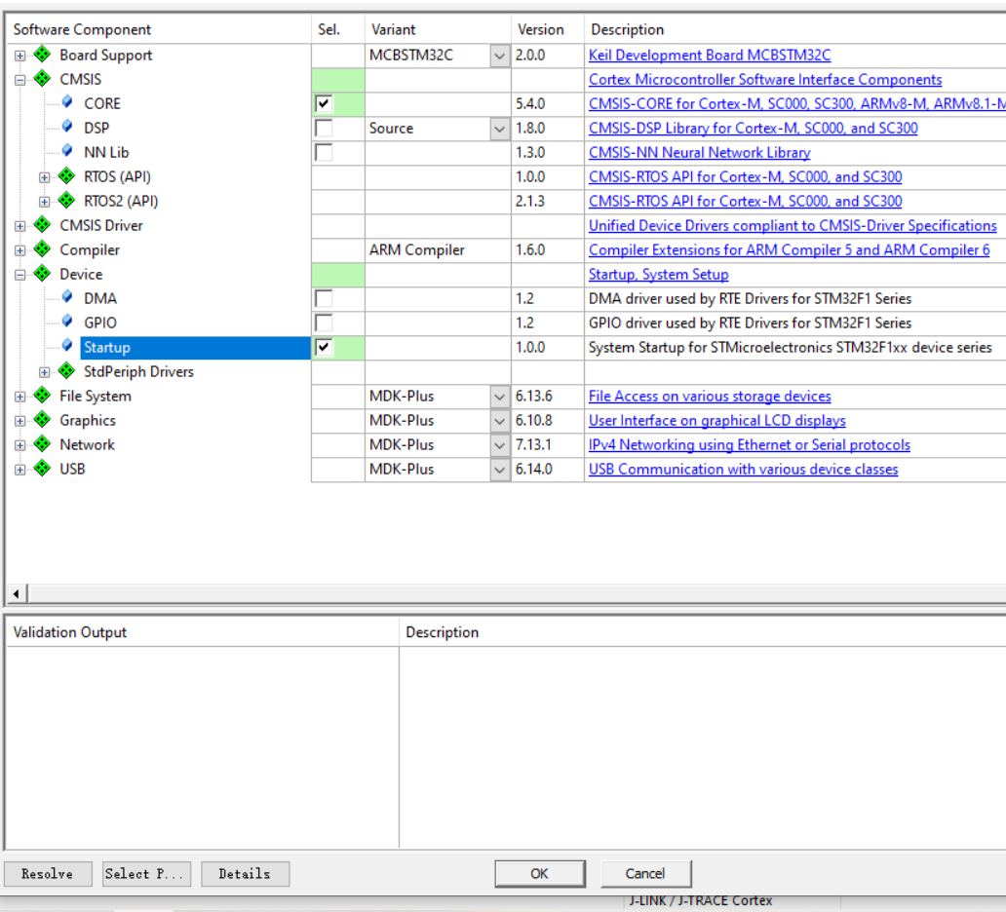
Task: Click the horizontal scrollbar left arrow
Action: point(17,594)
